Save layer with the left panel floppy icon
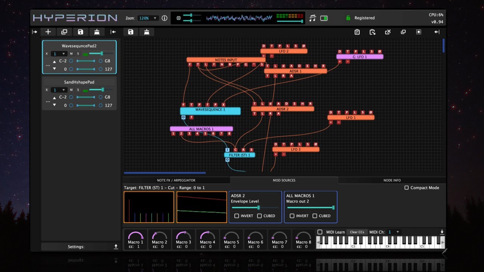 [81, 32]
